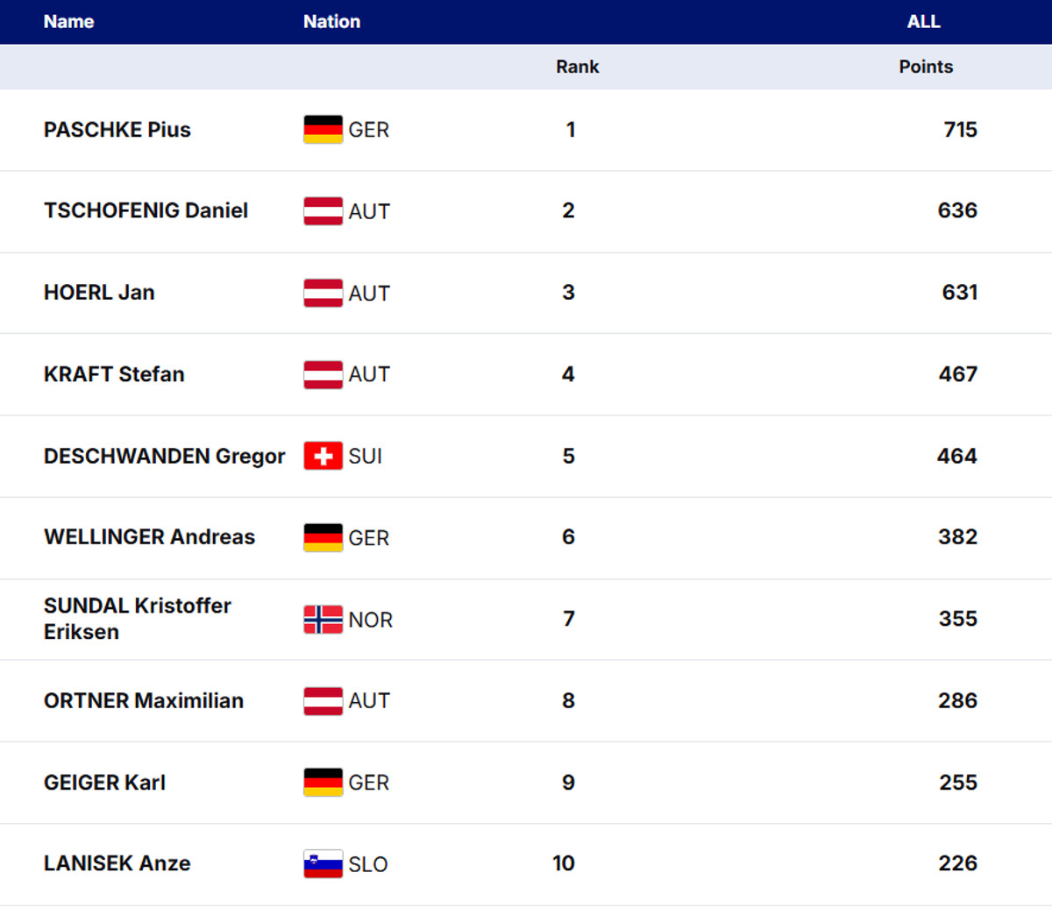This screenshot has width=1052, height=908.
Task: Click the Austrian flag beside ORTNER Maximilian
Action: tap(323, 701)
